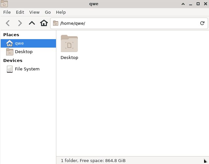Go forward with the right arrow
The image size is (209, 164).
click(20, 23)
